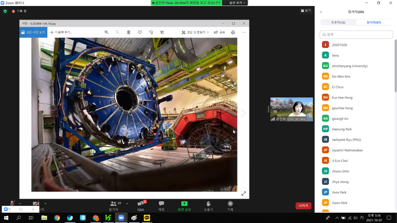
Task: Click the panel handle beside speaker video thumbnail
Action: (268, 109)
